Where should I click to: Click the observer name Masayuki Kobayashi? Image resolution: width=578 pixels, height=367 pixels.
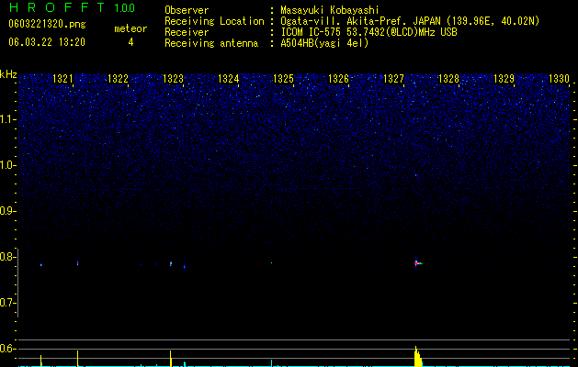[x=330, y=10]
